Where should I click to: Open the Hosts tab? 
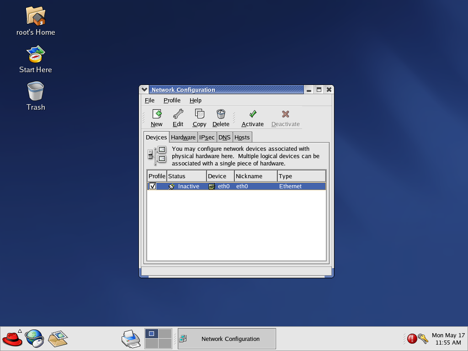242,137
